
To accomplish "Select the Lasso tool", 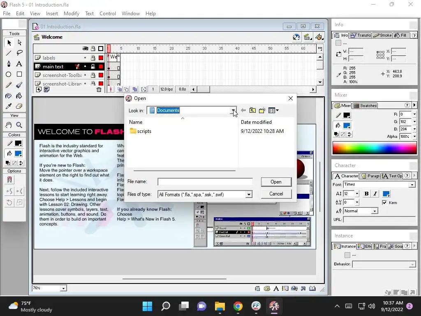I will (x=19, y=53).
